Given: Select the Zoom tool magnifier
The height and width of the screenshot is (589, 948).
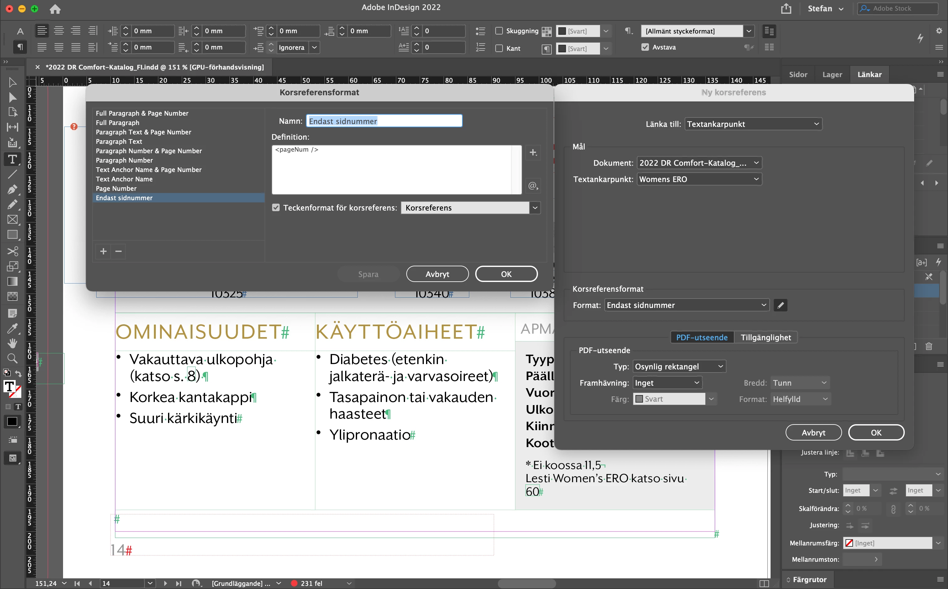Looking at the screenshot, I should (x=13, y=358).
